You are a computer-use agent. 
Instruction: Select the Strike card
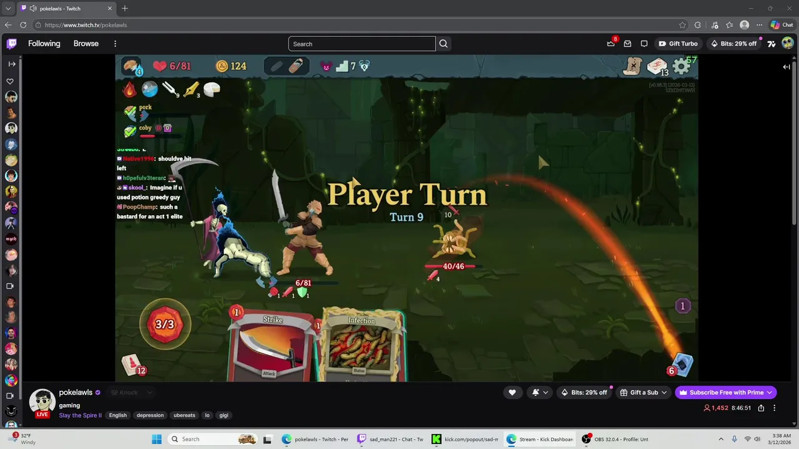point(272,343)
